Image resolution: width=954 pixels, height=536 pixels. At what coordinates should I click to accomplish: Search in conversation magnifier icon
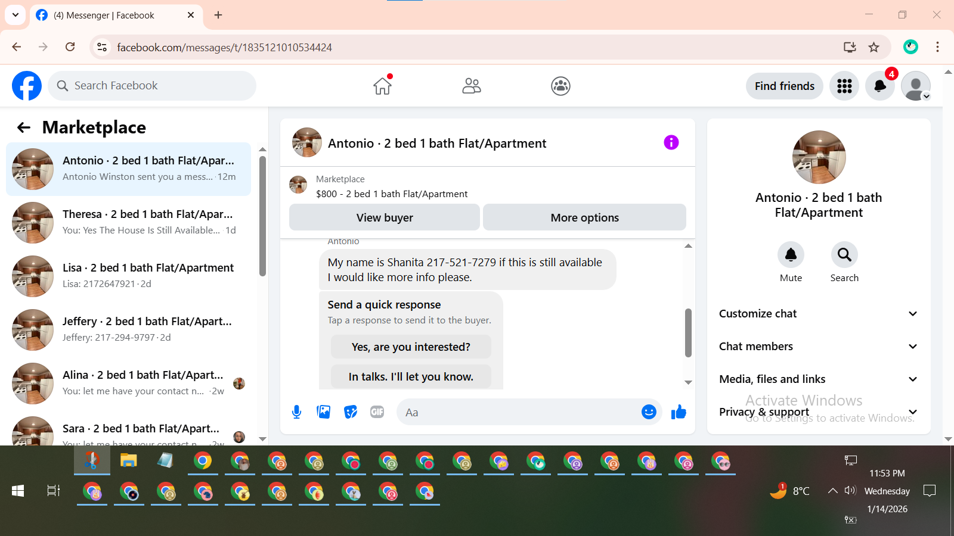(x=844, y=255)
